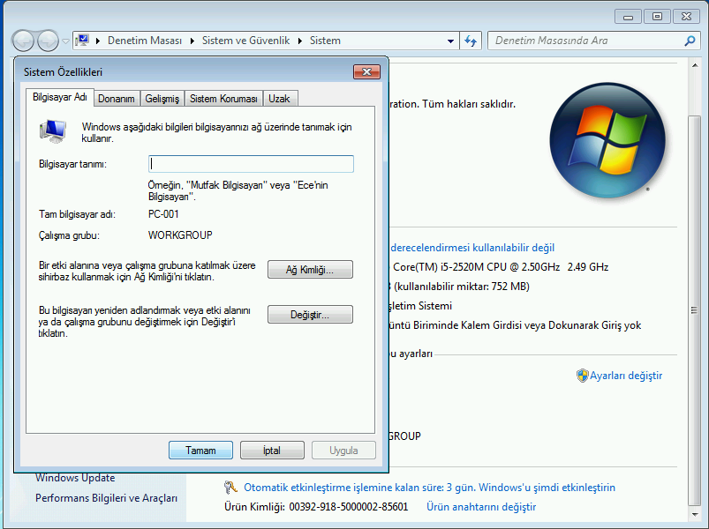Screen dimensions: 709x529
Task: Click the Forward navigation arrow button
Action: (48, 41)
